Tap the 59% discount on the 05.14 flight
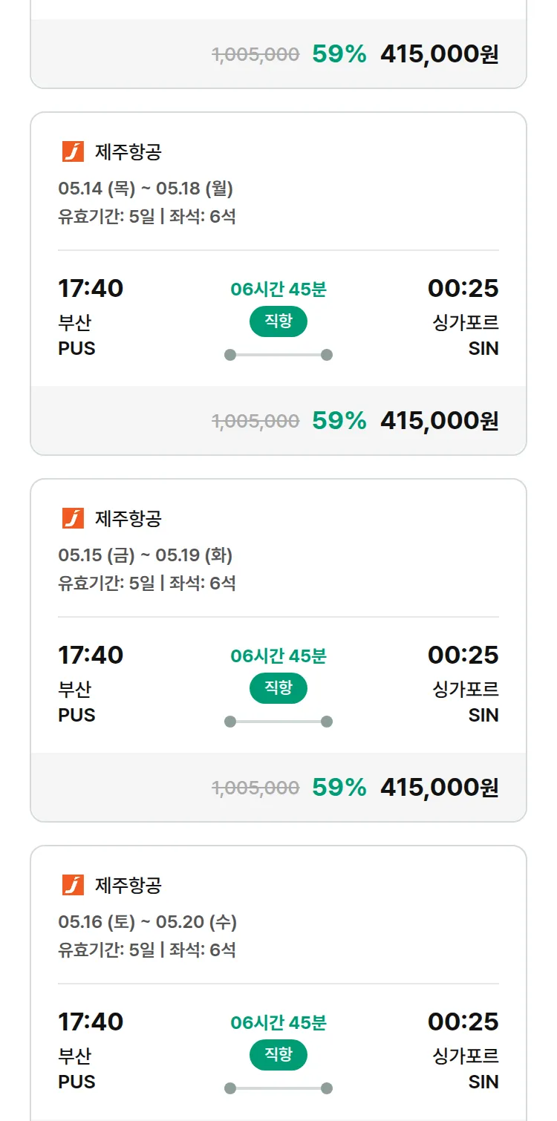557x1121 pixels. (x=339, y=421)
